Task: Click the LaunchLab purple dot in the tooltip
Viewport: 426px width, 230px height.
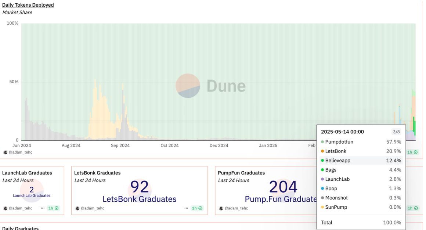Action: click(322, 179)
